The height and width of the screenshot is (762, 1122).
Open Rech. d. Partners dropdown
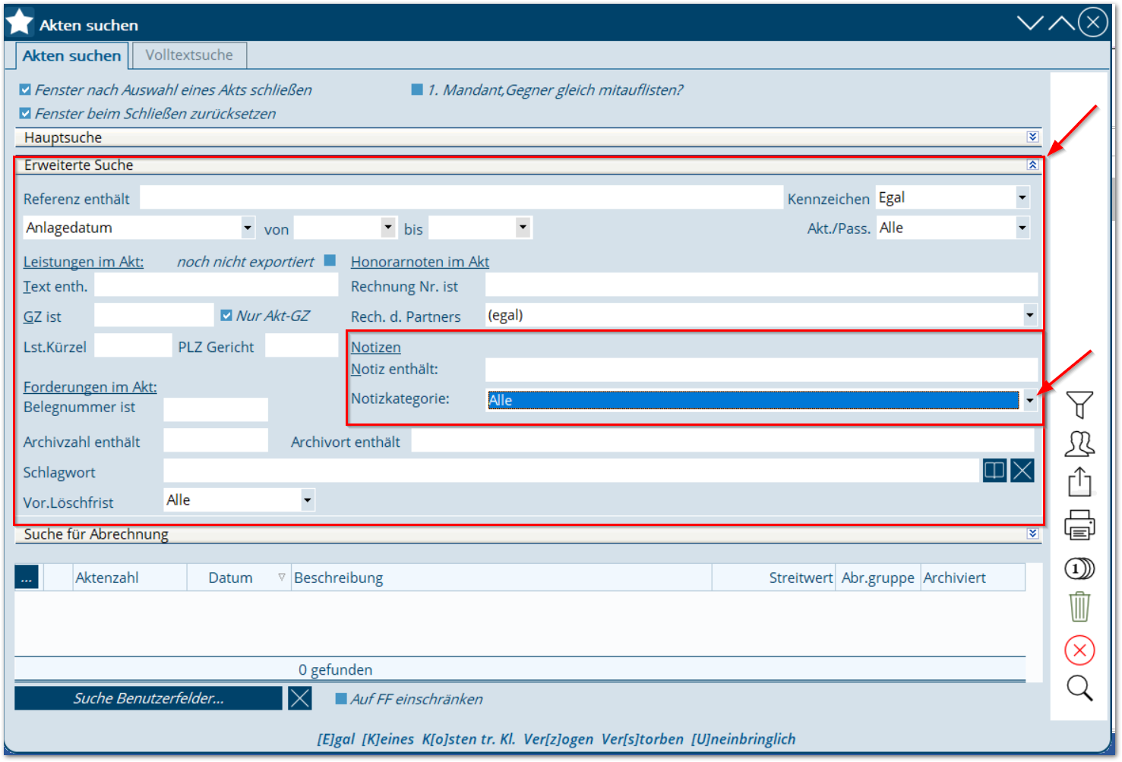pos(1029,315)
